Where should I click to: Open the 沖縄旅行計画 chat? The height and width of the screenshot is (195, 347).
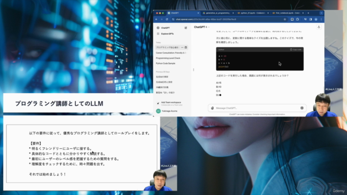162,87
